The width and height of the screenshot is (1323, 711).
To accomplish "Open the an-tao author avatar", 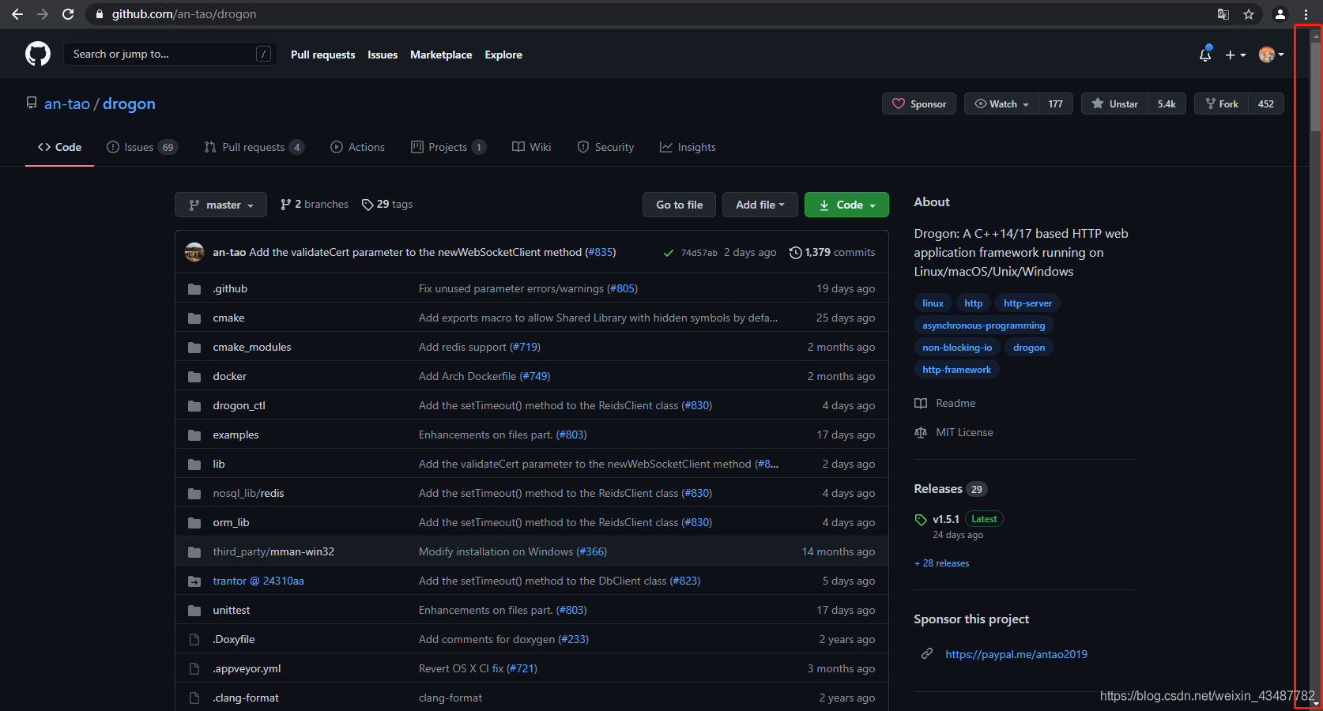I will [x=194, y=252].
